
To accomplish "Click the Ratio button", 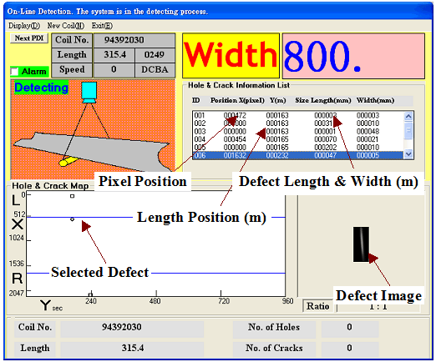I will (x=317, y=306).
